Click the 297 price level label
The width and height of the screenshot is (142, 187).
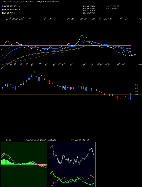pos(137,88)
